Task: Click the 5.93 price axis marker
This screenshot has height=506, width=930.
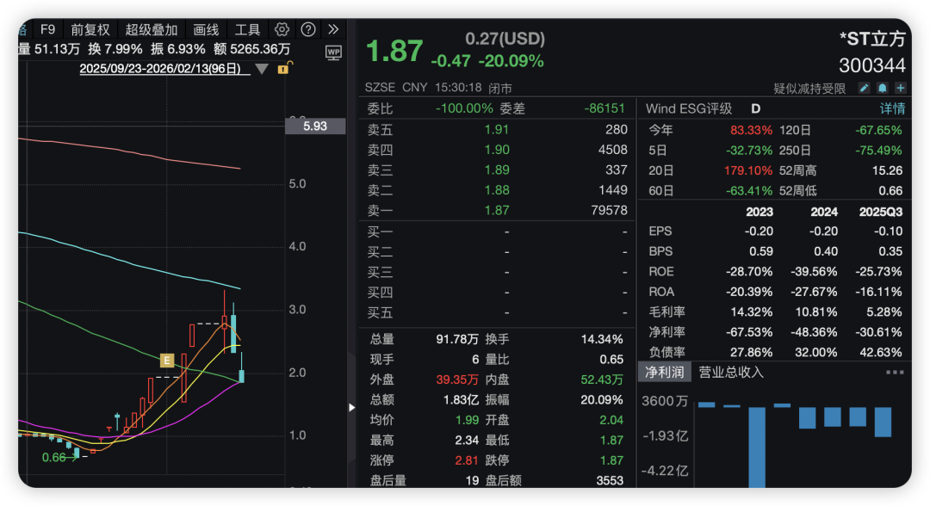Action: coord(315,126)
